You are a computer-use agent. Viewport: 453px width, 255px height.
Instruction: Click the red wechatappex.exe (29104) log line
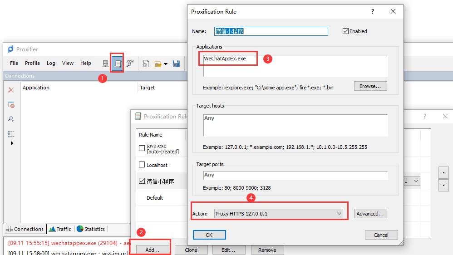tap(69, 243)
